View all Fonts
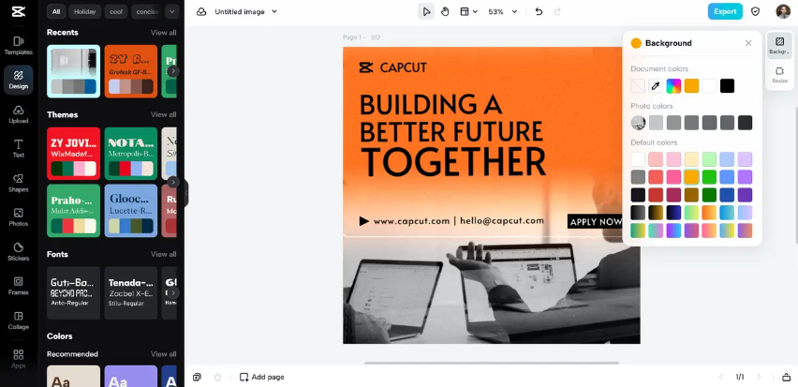Image resolution: width=798 pixels, height=387 pixels. pyautogui.click(x=163, y=254)
